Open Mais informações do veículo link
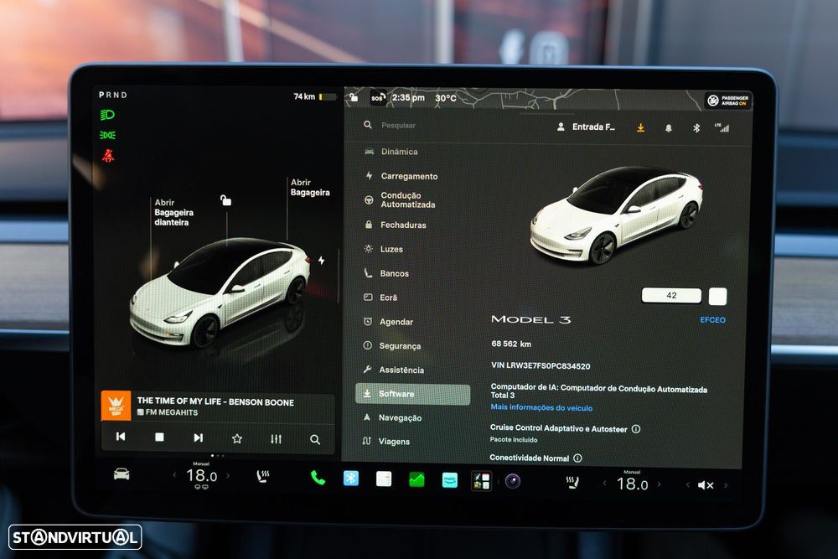The height and width of the screenshot is (559, 838). pyautogui.click(x=541, y=407)
